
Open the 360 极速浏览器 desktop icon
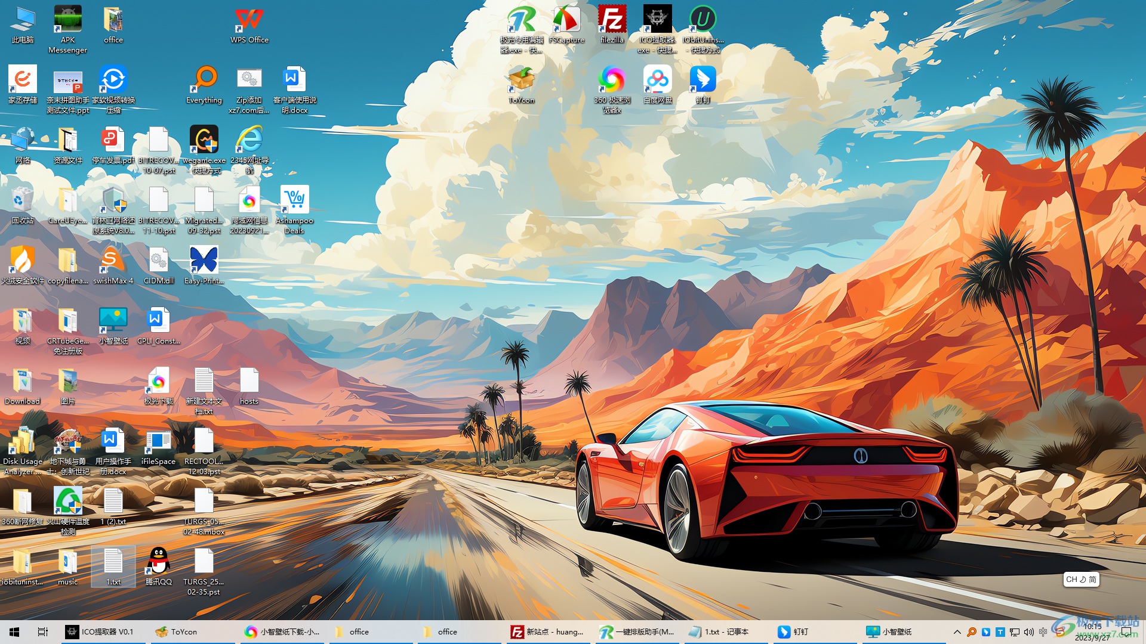612,89
